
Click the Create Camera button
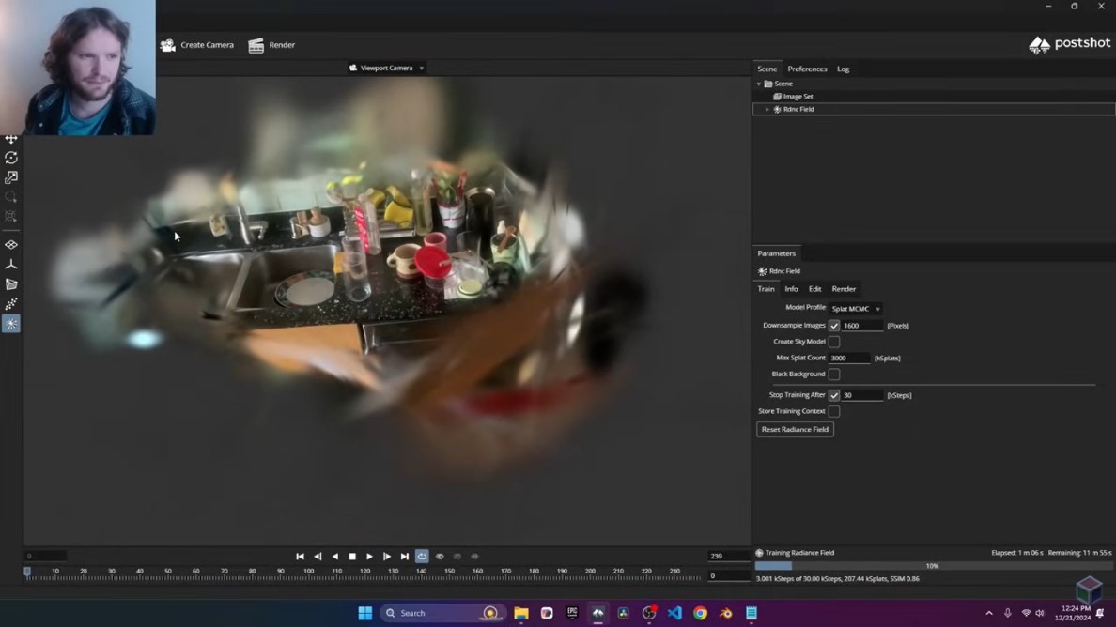click(x=197, y=45)
